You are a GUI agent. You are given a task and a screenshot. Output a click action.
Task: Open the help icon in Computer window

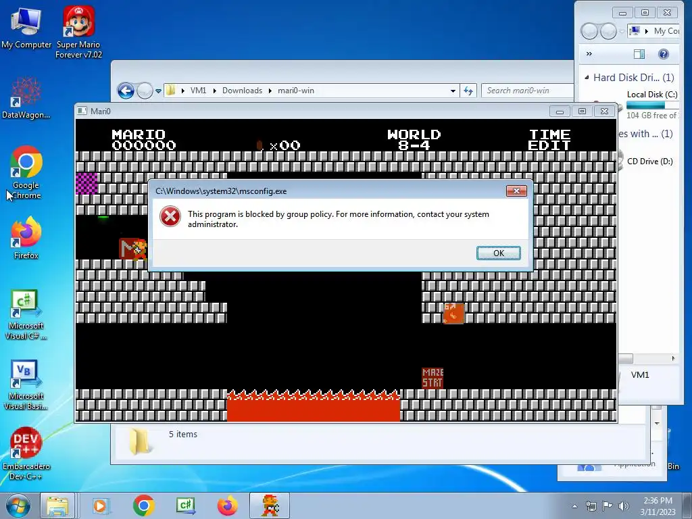[664, 54]
